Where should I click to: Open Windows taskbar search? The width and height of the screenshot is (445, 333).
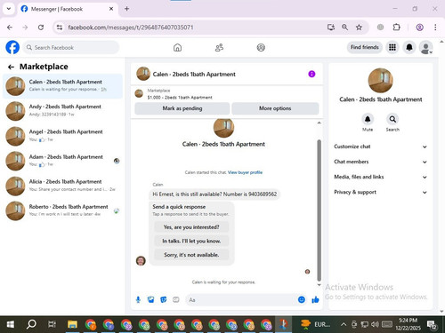pyautogui.click(x=31, y=325)
